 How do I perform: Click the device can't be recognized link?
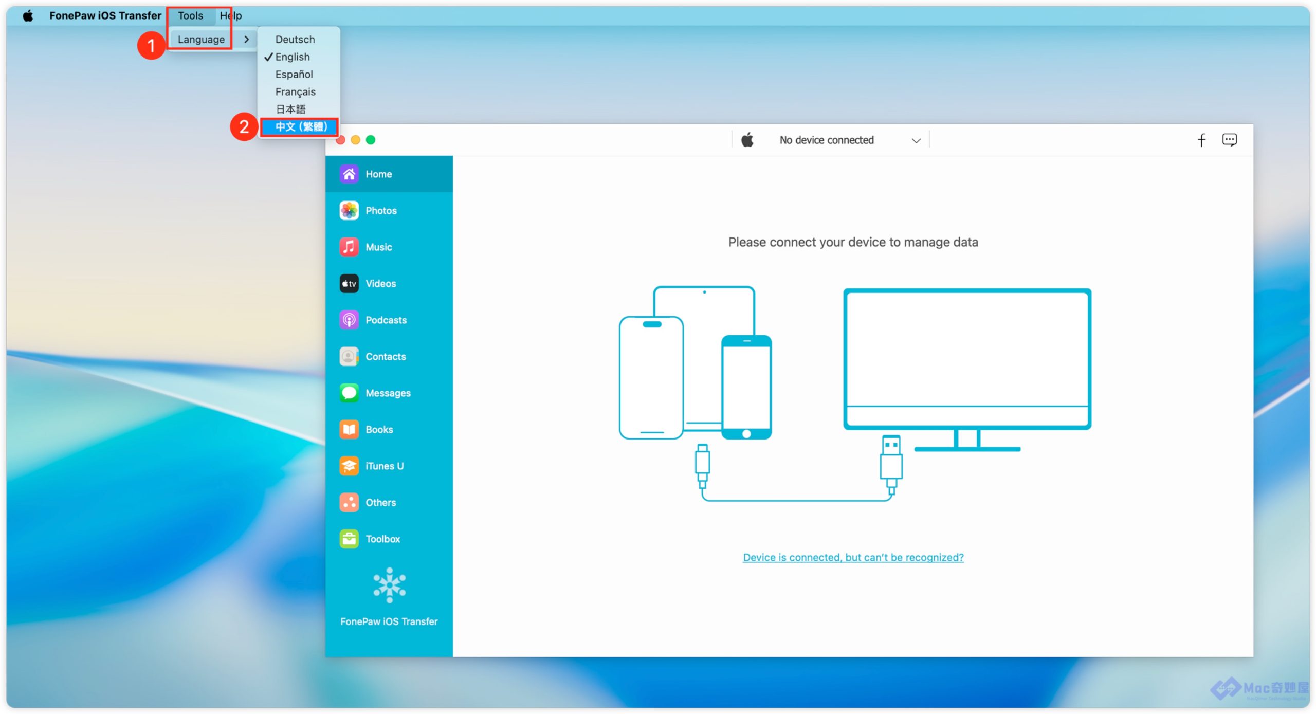coord(853,558)
